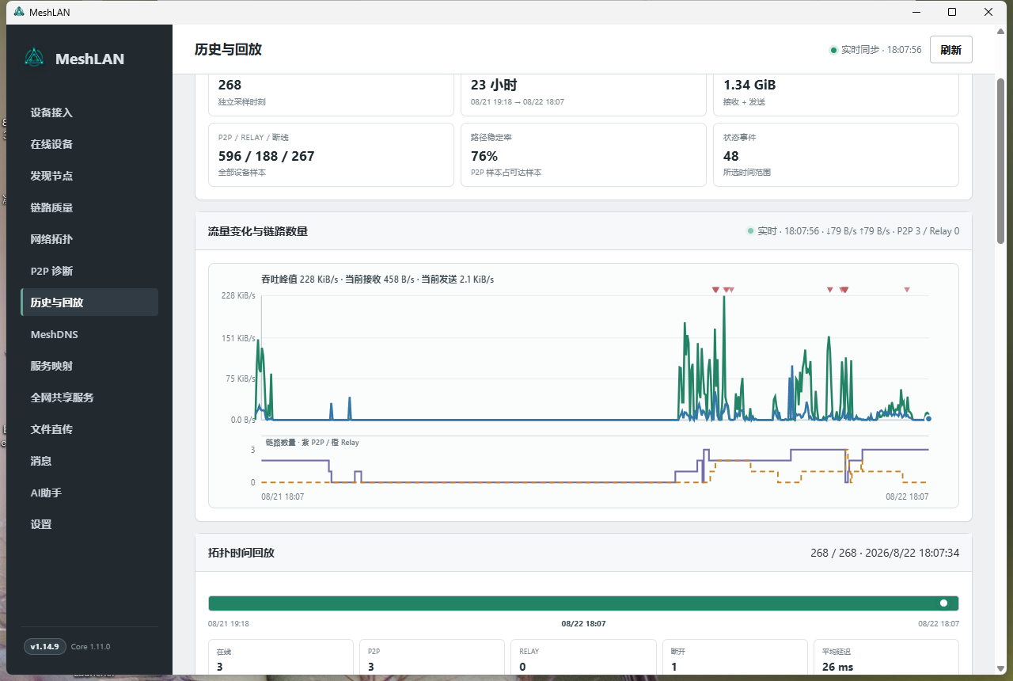Switch to the 链路质量 page
Screen dimensions: 1013x681
[89, 207]
